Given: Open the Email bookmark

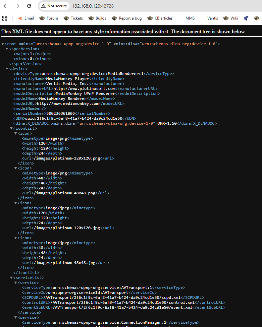Looking at the screenshot, I should tap(26, 18).
